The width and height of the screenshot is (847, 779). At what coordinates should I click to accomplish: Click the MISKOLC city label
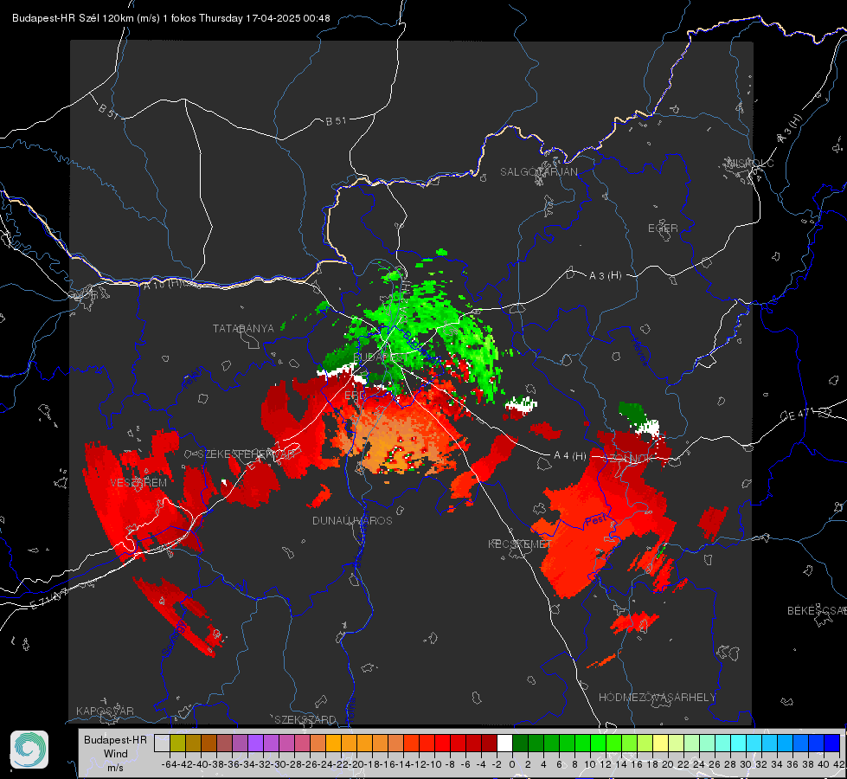tap(750, 163)
